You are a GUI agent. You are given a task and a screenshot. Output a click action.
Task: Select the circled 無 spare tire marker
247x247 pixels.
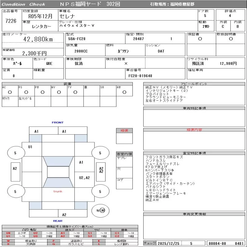point(103,211)
